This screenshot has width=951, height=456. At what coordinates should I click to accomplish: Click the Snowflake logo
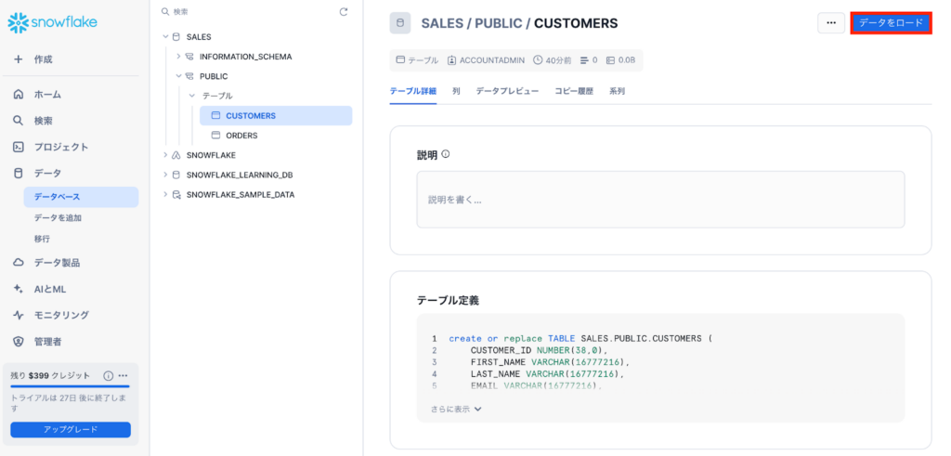[52, 23]
